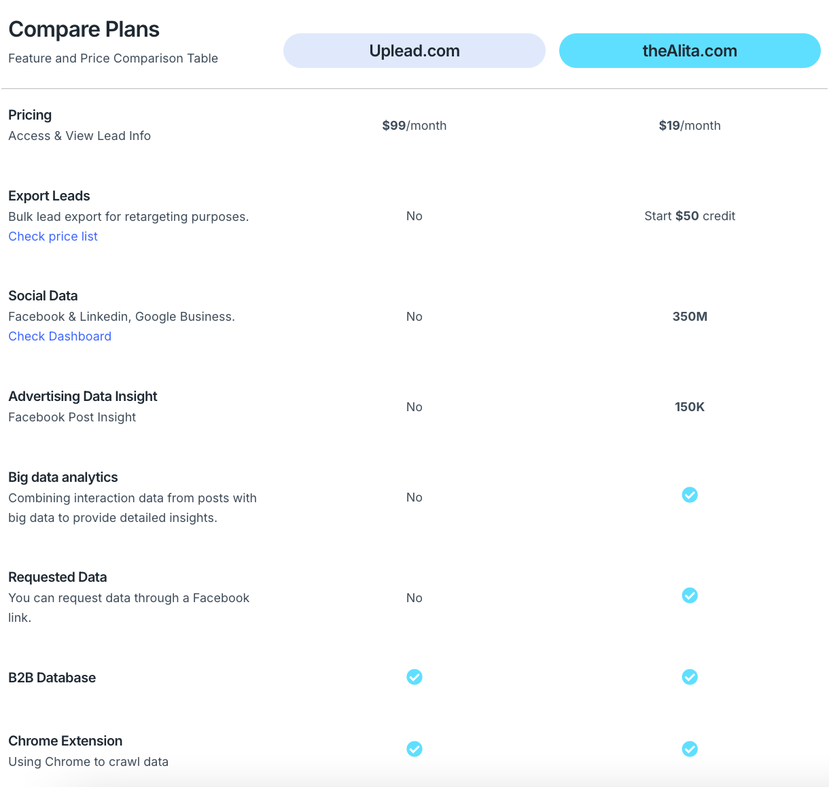Click the request data through Facebook description
Image resolution: width=829 pixels, height=787 pixels.
129,608
